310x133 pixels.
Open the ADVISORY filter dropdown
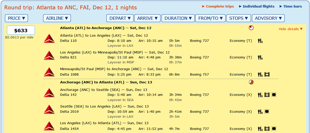[x=268, y=18]
